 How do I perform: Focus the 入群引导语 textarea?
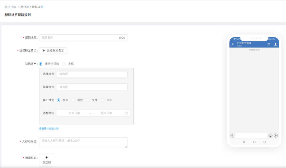pyautogui.click(x=83, y=143)
